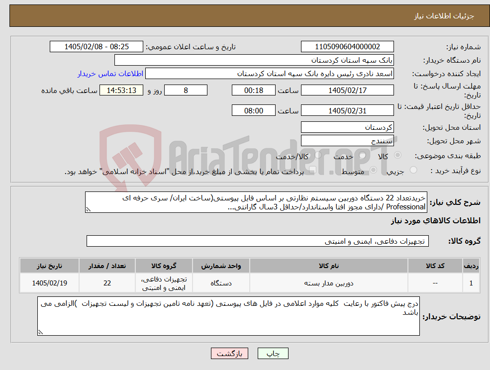Click the goods group cell in table row
The width and height of the screenshot is (490, 370).
164,283
